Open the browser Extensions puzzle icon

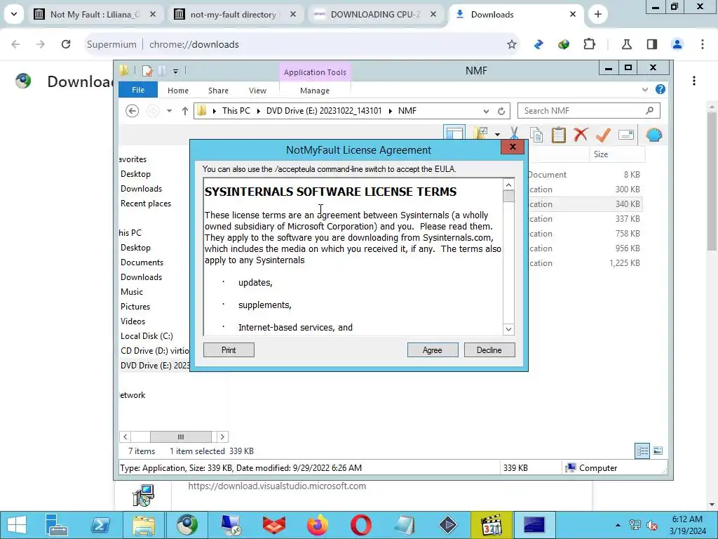pos(589,44)
